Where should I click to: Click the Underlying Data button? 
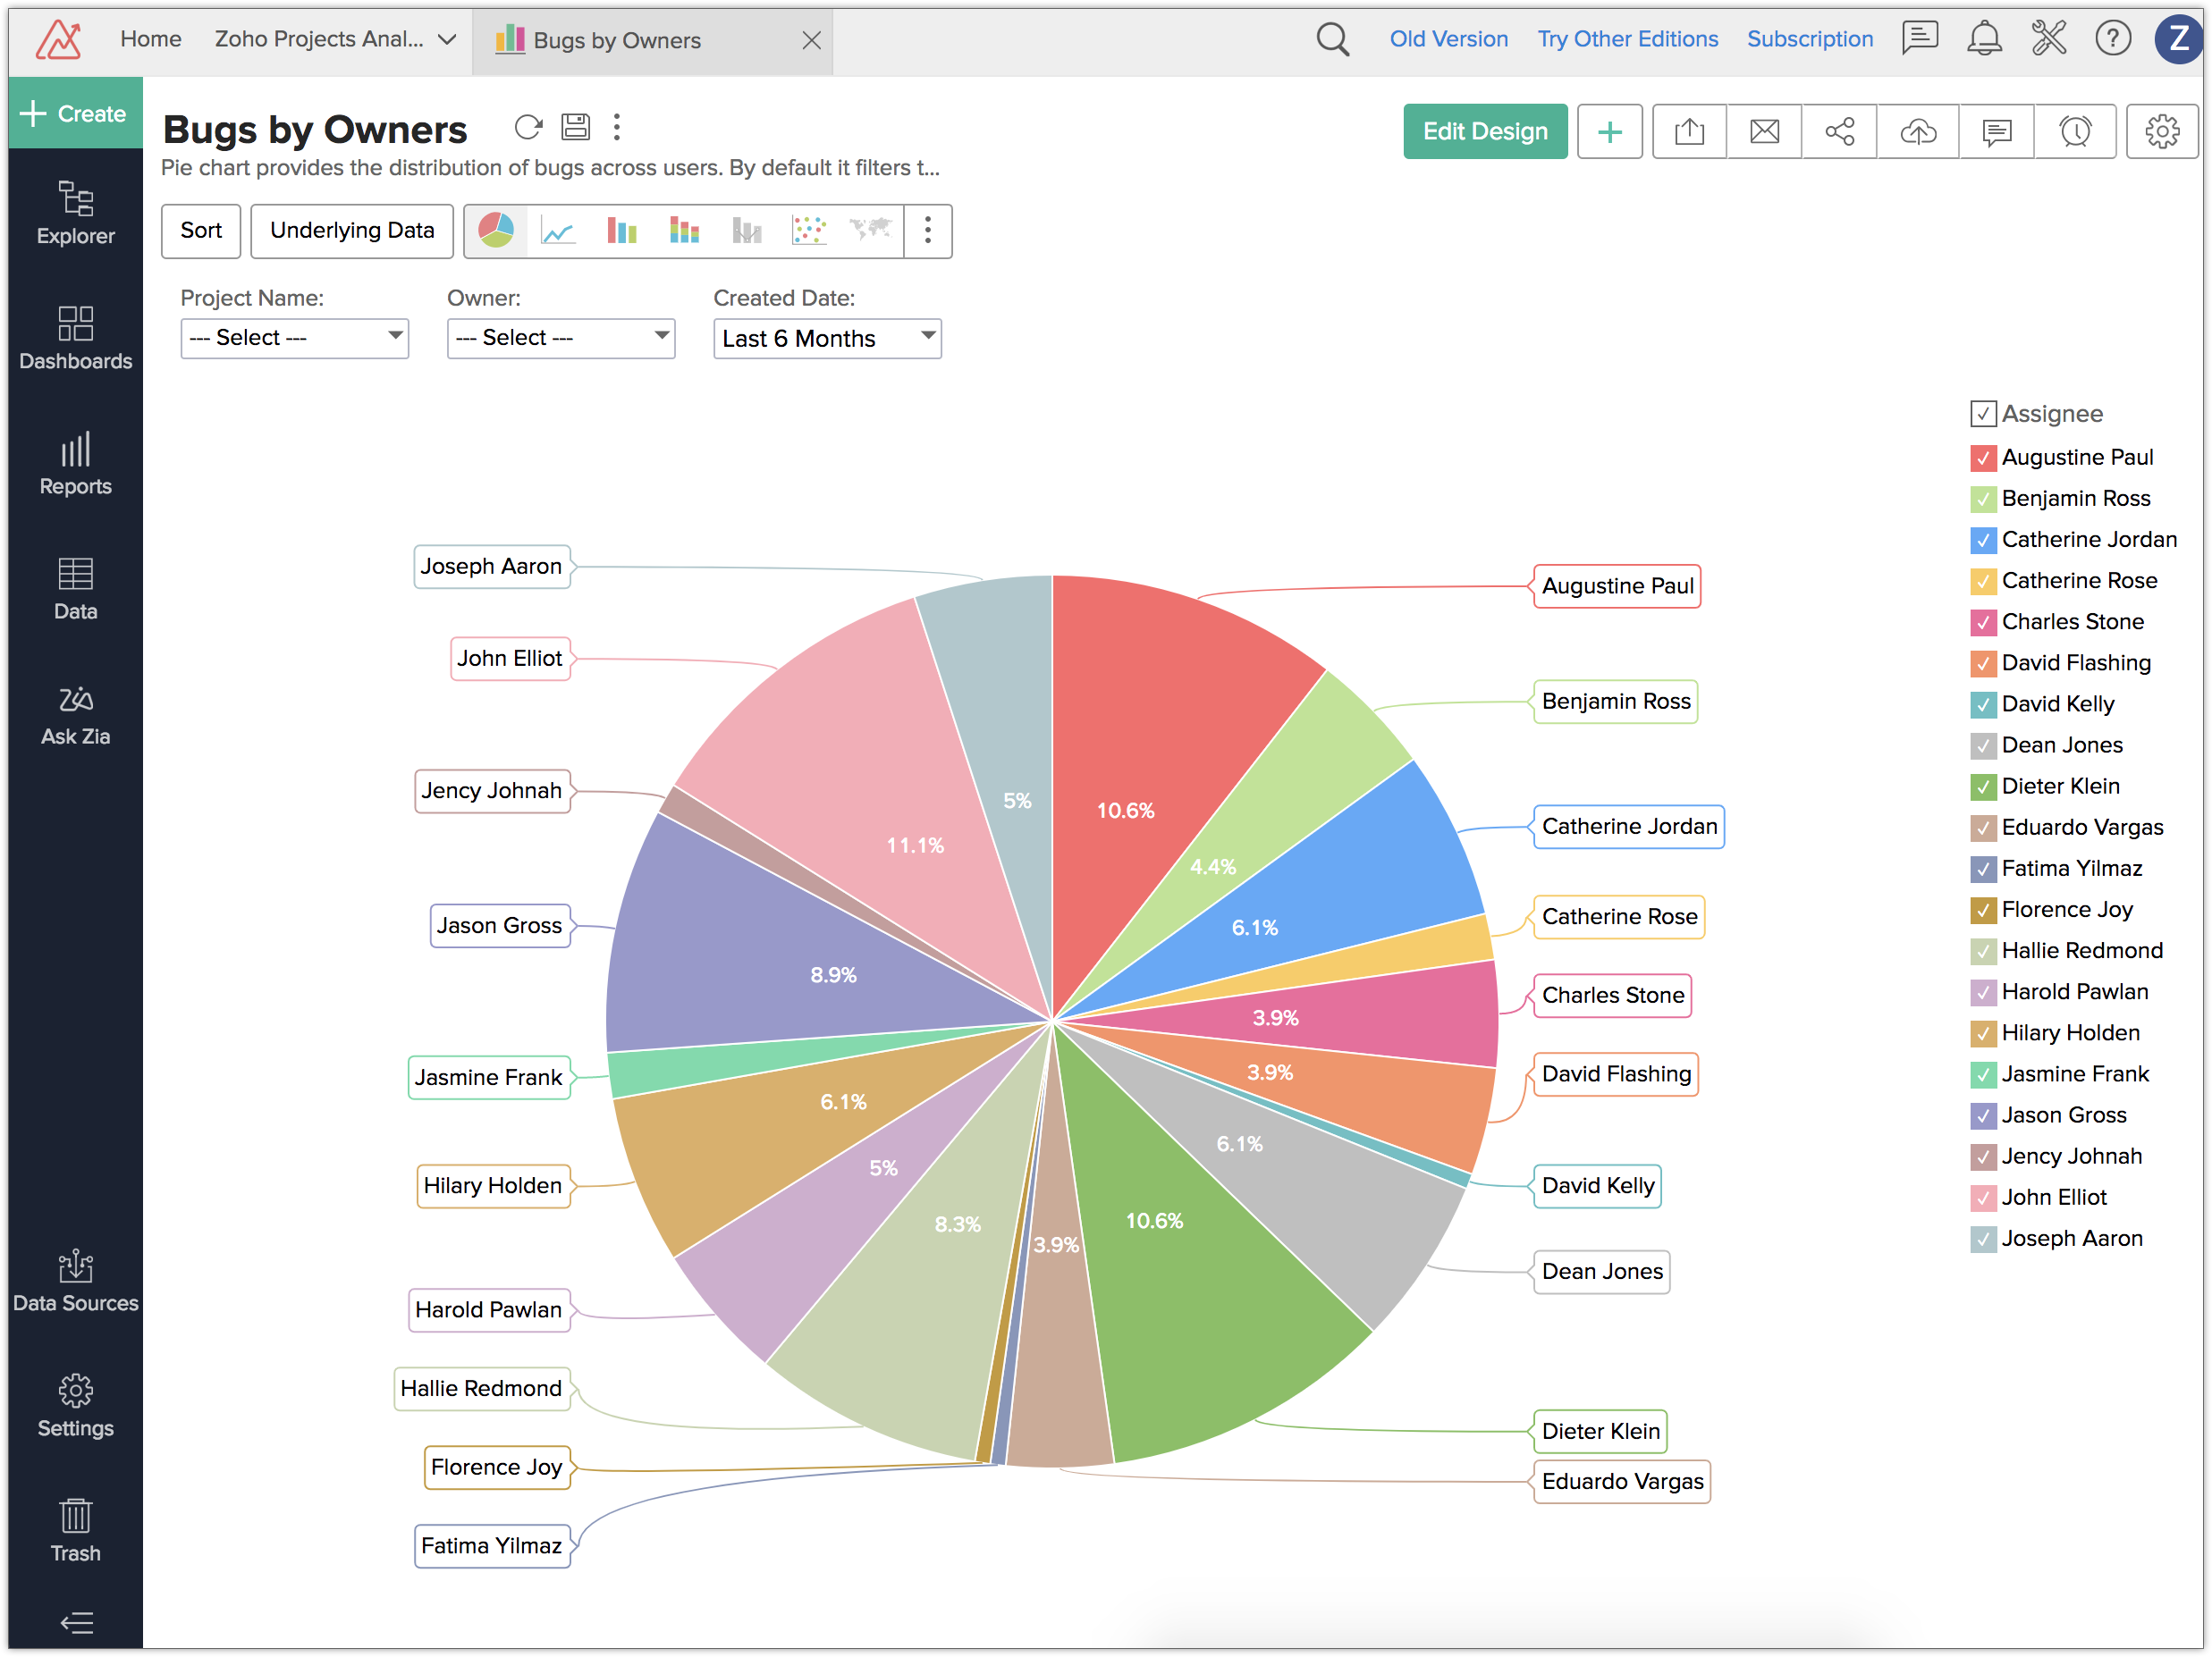(x=352, y=231)
